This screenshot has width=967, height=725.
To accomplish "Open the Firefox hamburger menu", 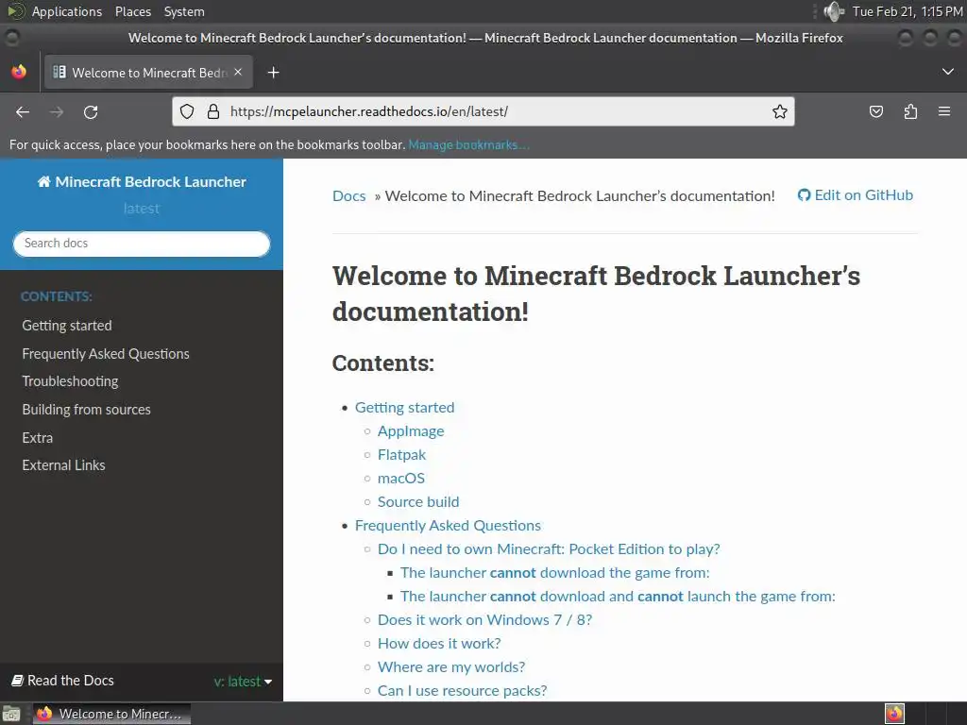I will point(944,111).
